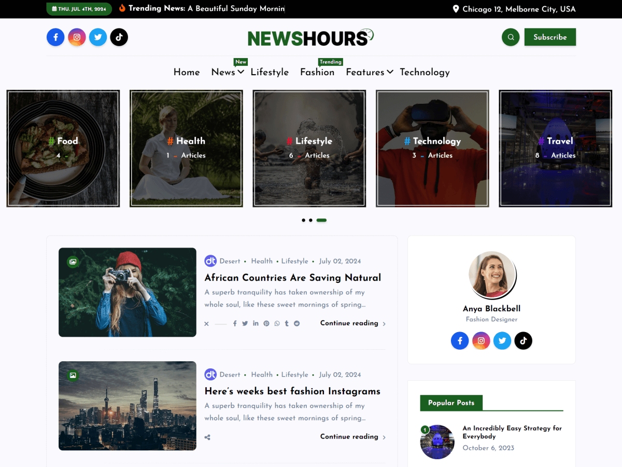Image resolution: width=622 pixels, height=467 pixels.
Task: Open Anya Blackbell's Twitter profile
Action: coord(502,340)
